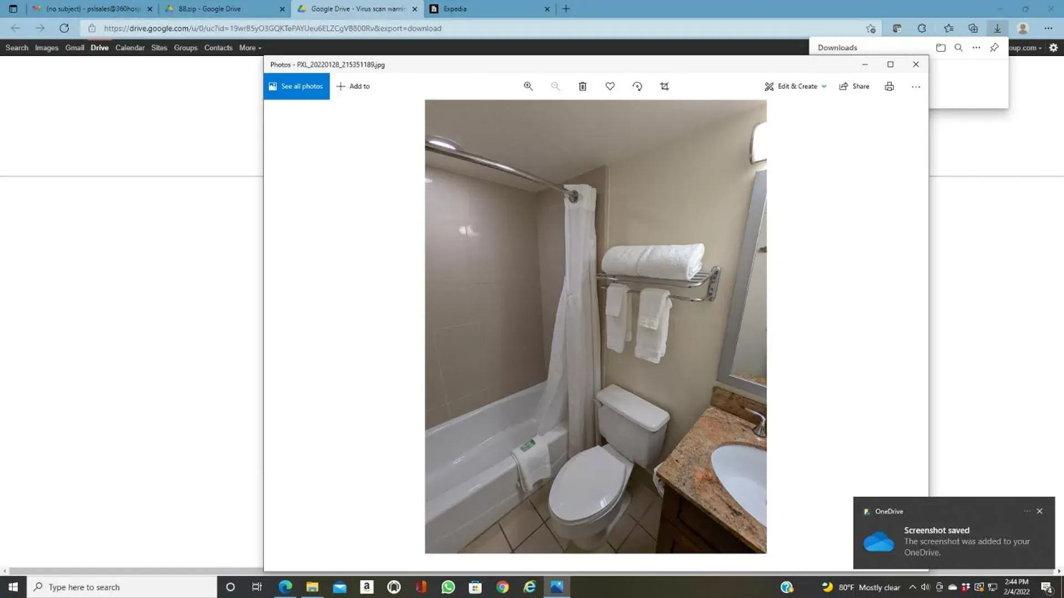The image size is (1064, 598).
Task: Switch to the Expedia browser tab
Action: 488,9
